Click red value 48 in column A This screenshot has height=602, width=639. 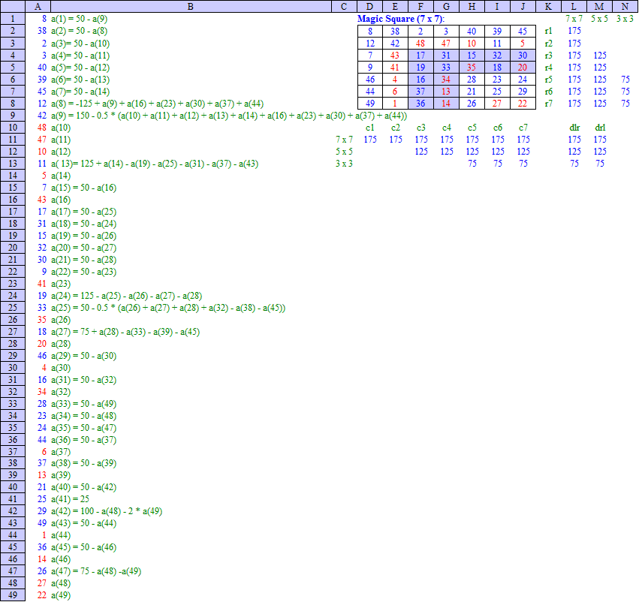[x=42, y=128]
